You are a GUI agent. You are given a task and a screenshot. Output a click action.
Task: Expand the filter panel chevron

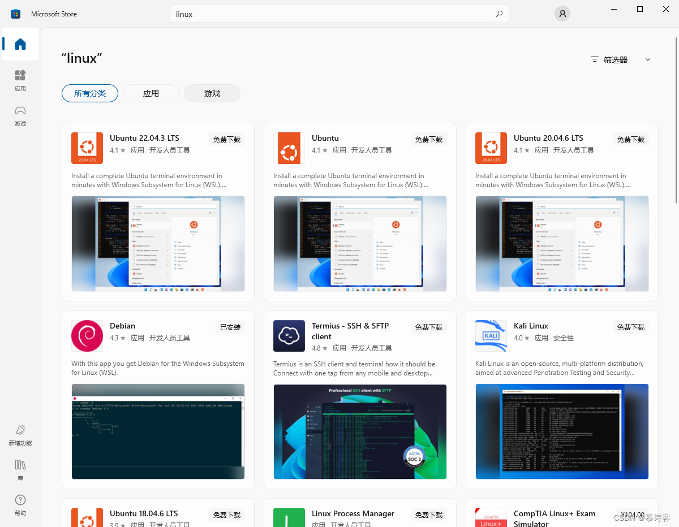[648, 59]
